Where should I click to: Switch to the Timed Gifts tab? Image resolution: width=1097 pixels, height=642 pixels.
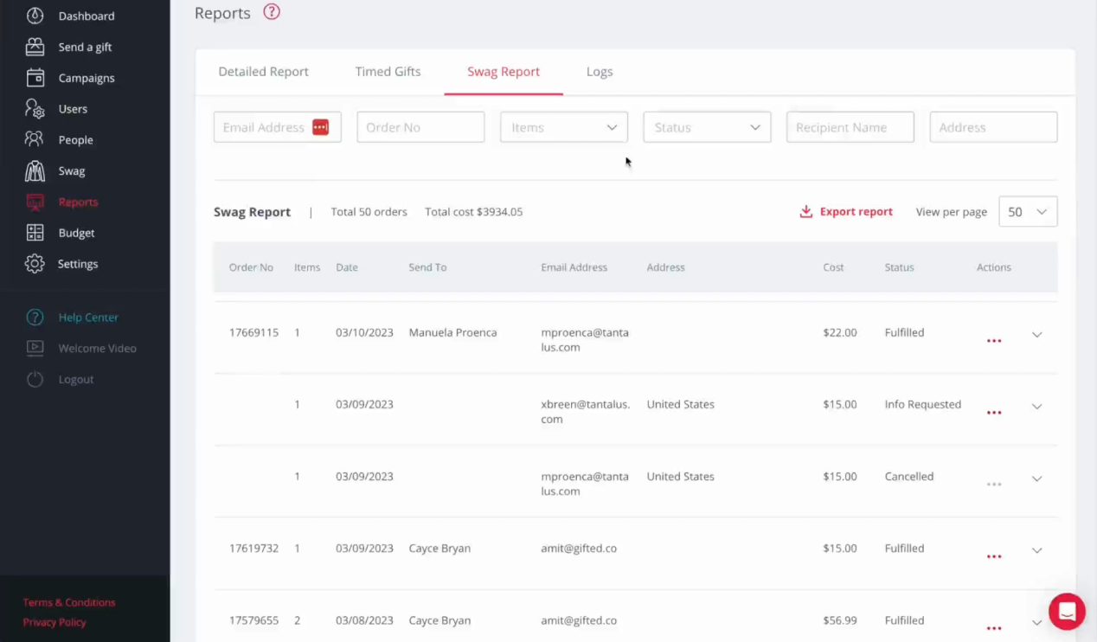tap(388, 72)
